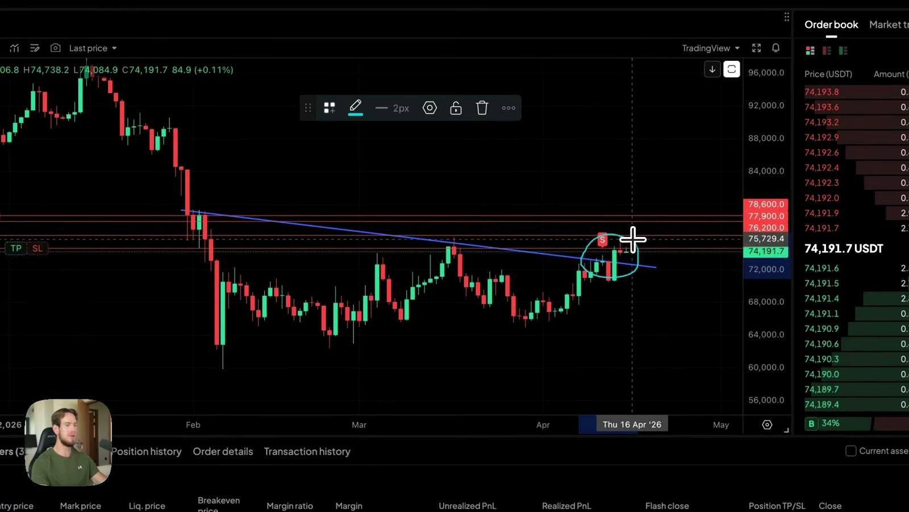Expand the Last price dropdown
Image resolution: width=909 pixels, height=512 pixels.
93,48
